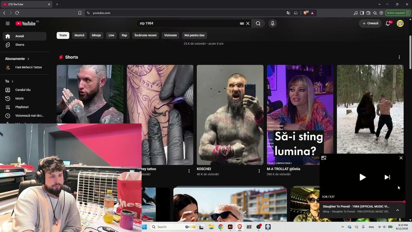Open the on-screen keyboard in the search box
The image size is (412, 232).
[242, 23]
